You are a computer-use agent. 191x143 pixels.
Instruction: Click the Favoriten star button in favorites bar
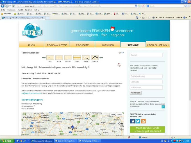point(6,14)
